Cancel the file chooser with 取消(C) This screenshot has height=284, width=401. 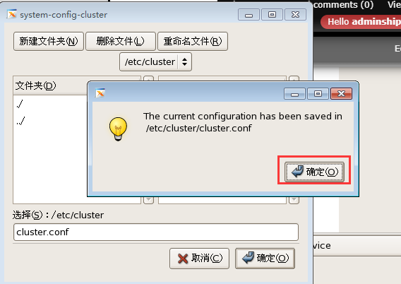coord(199,258)
